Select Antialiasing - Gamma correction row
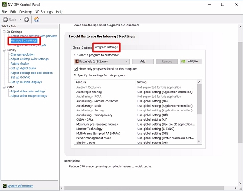Image resolution: width=243 pixels, height=191 pixels. point(136,101)
